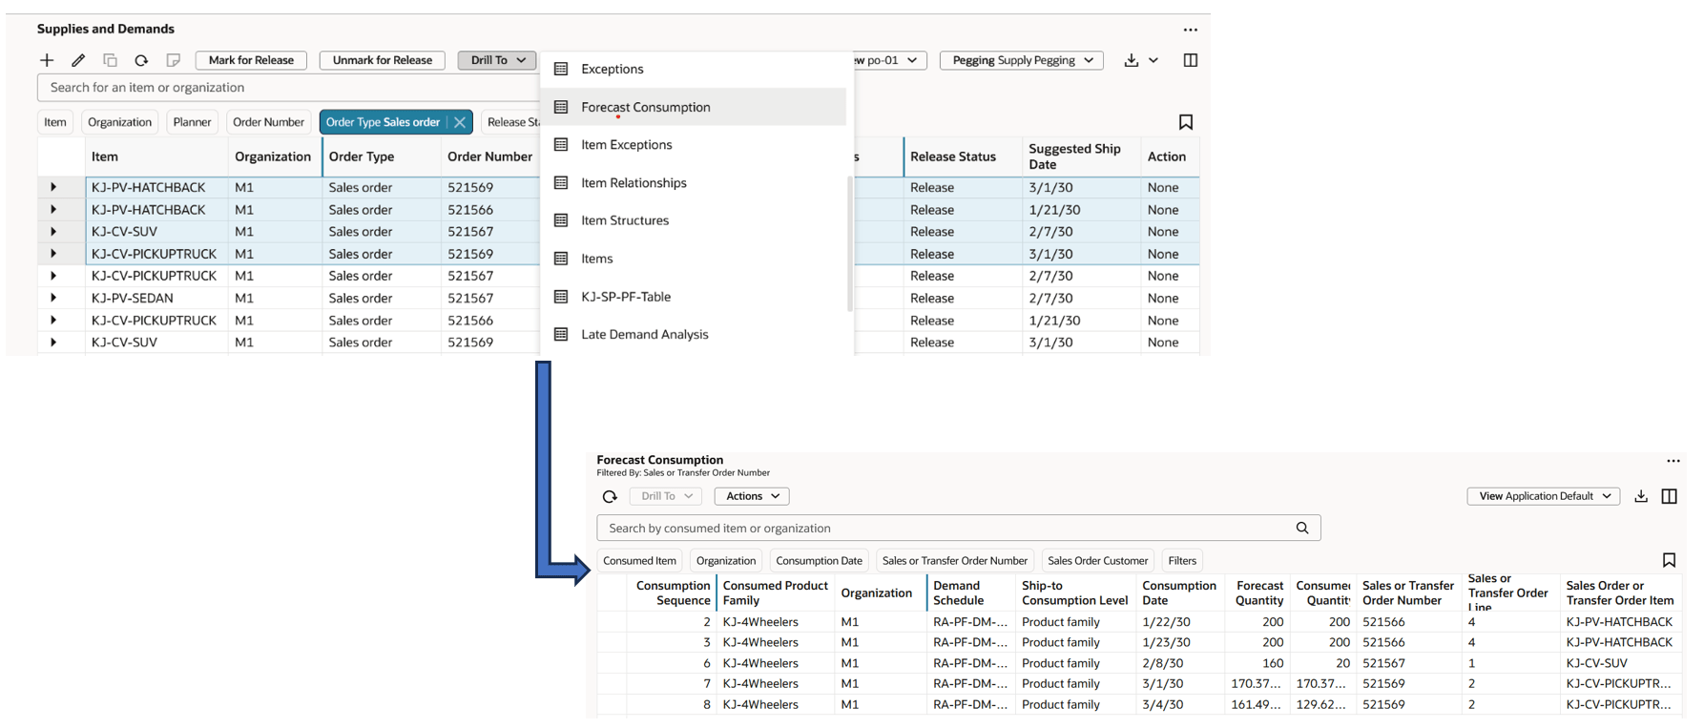Click Mark for Release button

pos(251,60)
